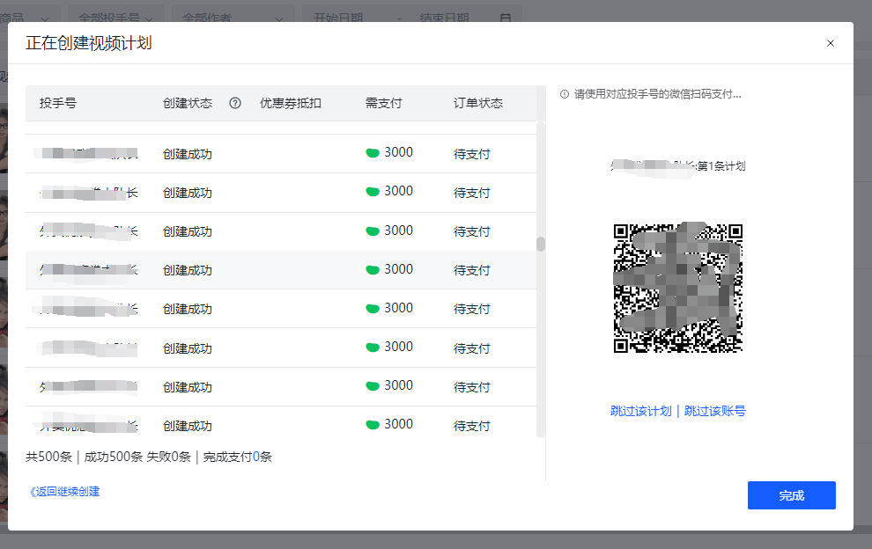Image resolution: width=872 pixels, height=549 pixels.
Task: Select the 3000 amount in the highlighted row
Action: click(398, 269)
